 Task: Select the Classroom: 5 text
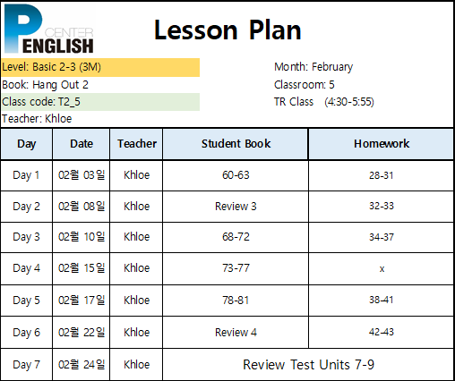tap(305, 85)
